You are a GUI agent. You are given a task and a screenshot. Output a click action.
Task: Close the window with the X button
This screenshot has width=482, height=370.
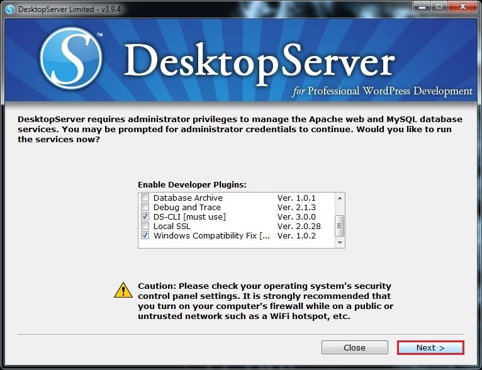click(x=462, y=7)
